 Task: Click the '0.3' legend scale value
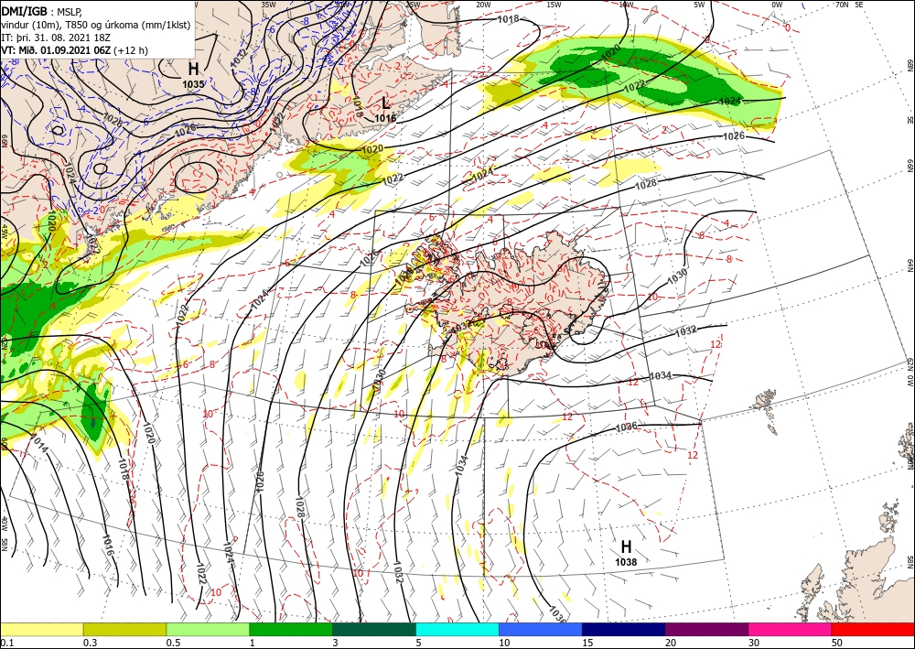pos(90,643)
